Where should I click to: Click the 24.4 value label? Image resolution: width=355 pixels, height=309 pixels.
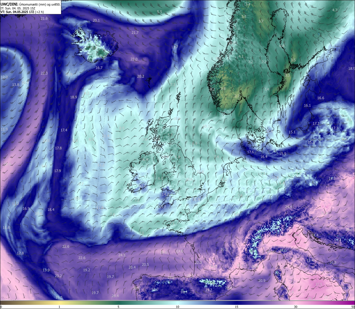coord(288,207)
